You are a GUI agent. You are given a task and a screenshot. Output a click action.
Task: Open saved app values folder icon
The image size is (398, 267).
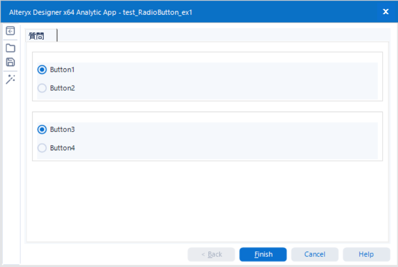coord(10,48)
